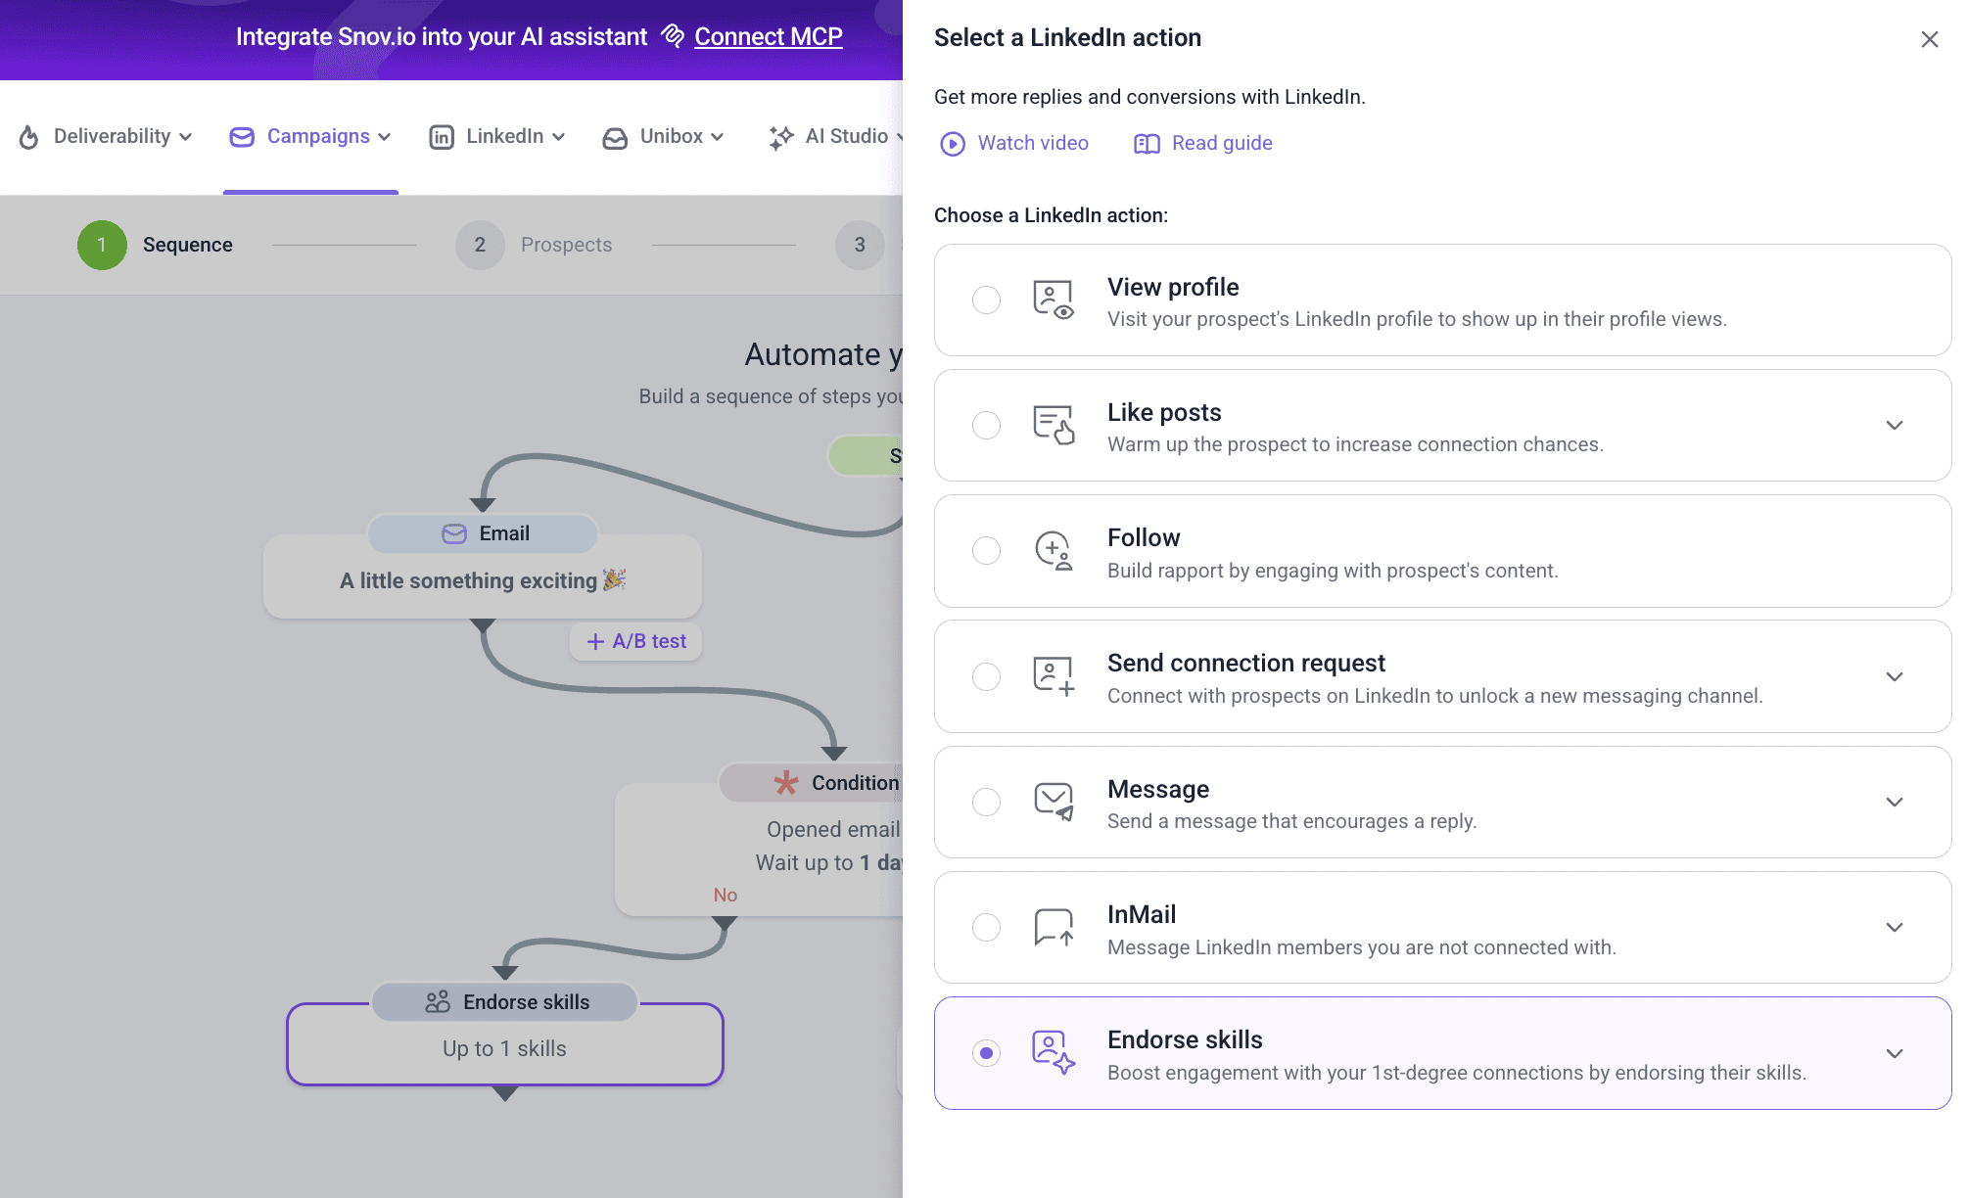Click the Endorse skills action icon

(x=1054, y=1053)
